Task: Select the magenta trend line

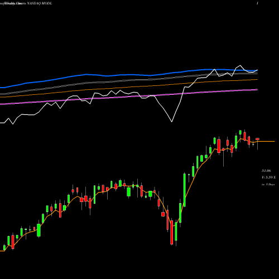Action: 130,97
